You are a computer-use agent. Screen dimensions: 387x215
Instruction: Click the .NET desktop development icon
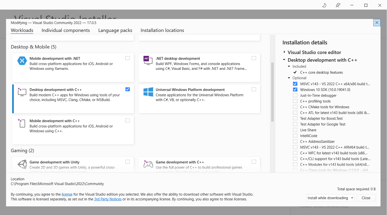pos(148,61)
